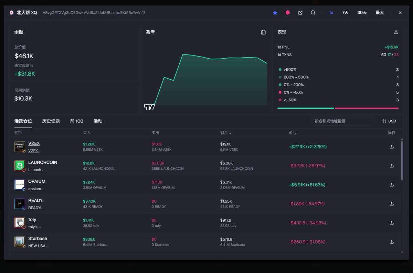Screen dimensions: 413x273
Task: Open V2EX token logo
Action: click(x=20, y=146)
